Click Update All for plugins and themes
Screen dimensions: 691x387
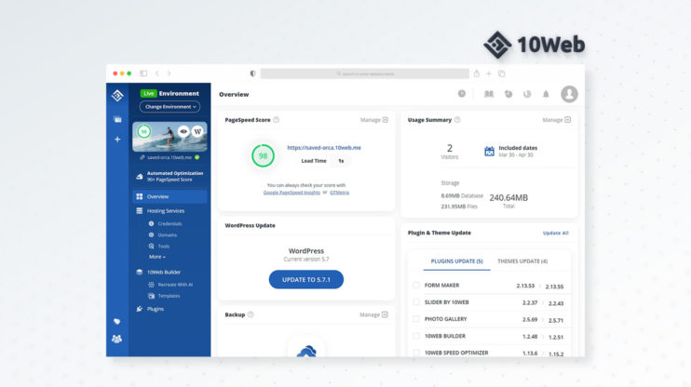[x=555, y=233]
